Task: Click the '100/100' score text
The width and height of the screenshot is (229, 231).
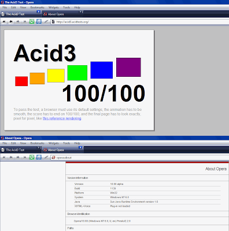Action: point(104,93)
